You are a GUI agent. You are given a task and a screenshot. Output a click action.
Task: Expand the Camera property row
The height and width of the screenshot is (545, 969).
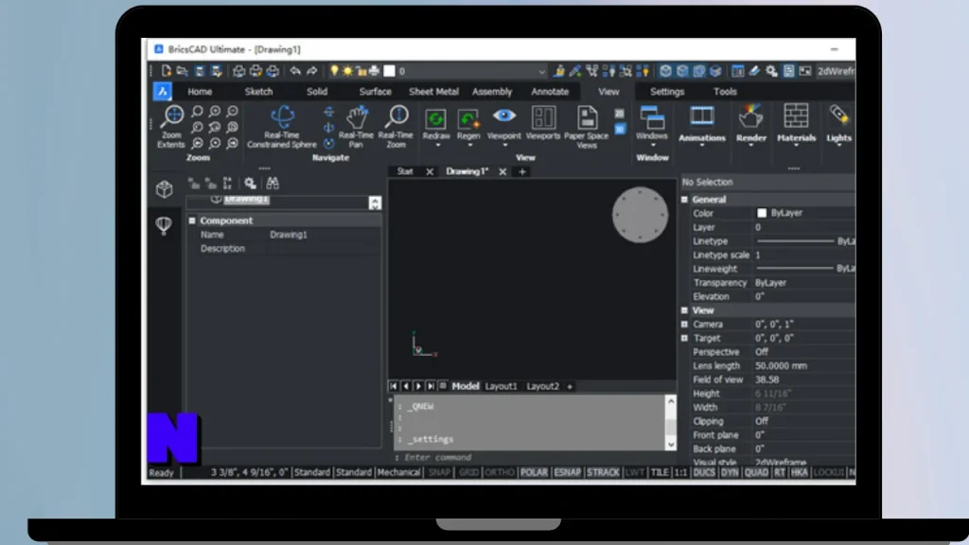(x=685, y=325)
